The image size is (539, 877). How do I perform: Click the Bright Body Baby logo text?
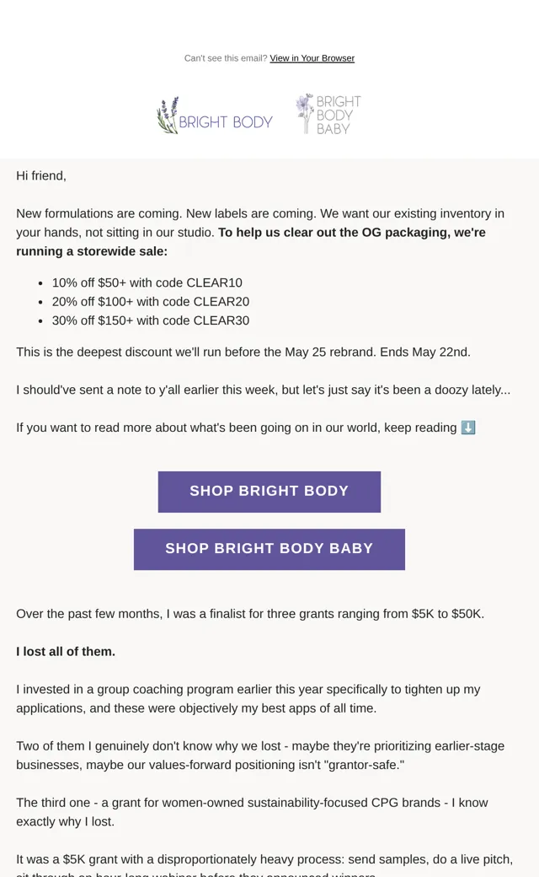339,116
